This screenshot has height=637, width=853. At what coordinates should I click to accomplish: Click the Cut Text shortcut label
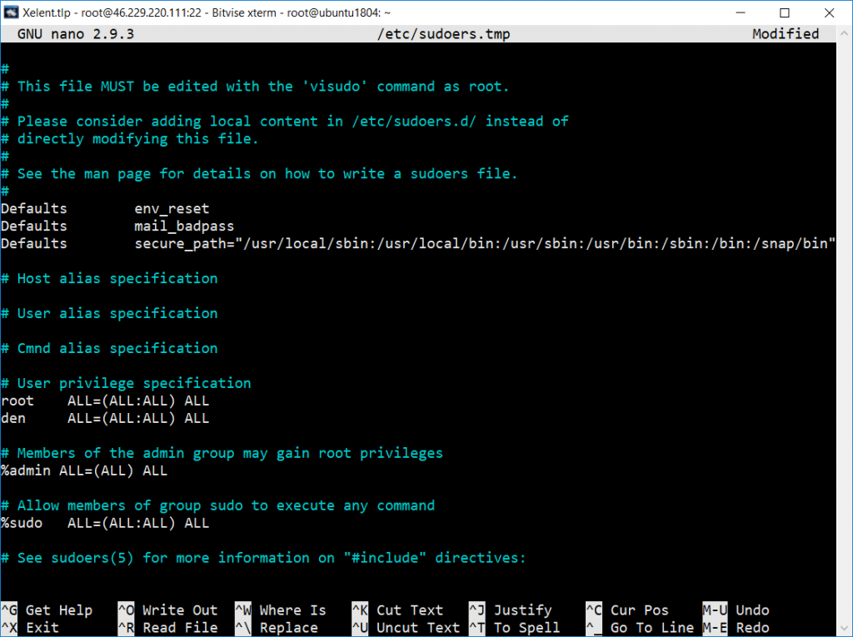[410, 610]
